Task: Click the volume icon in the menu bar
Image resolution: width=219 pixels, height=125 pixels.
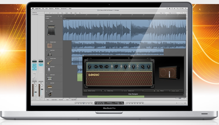Action: coord(174,8)
